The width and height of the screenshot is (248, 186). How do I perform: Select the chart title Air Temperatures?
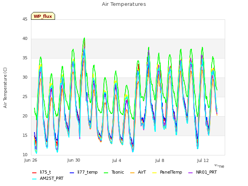pyautogui.click(x=124, y=4)
